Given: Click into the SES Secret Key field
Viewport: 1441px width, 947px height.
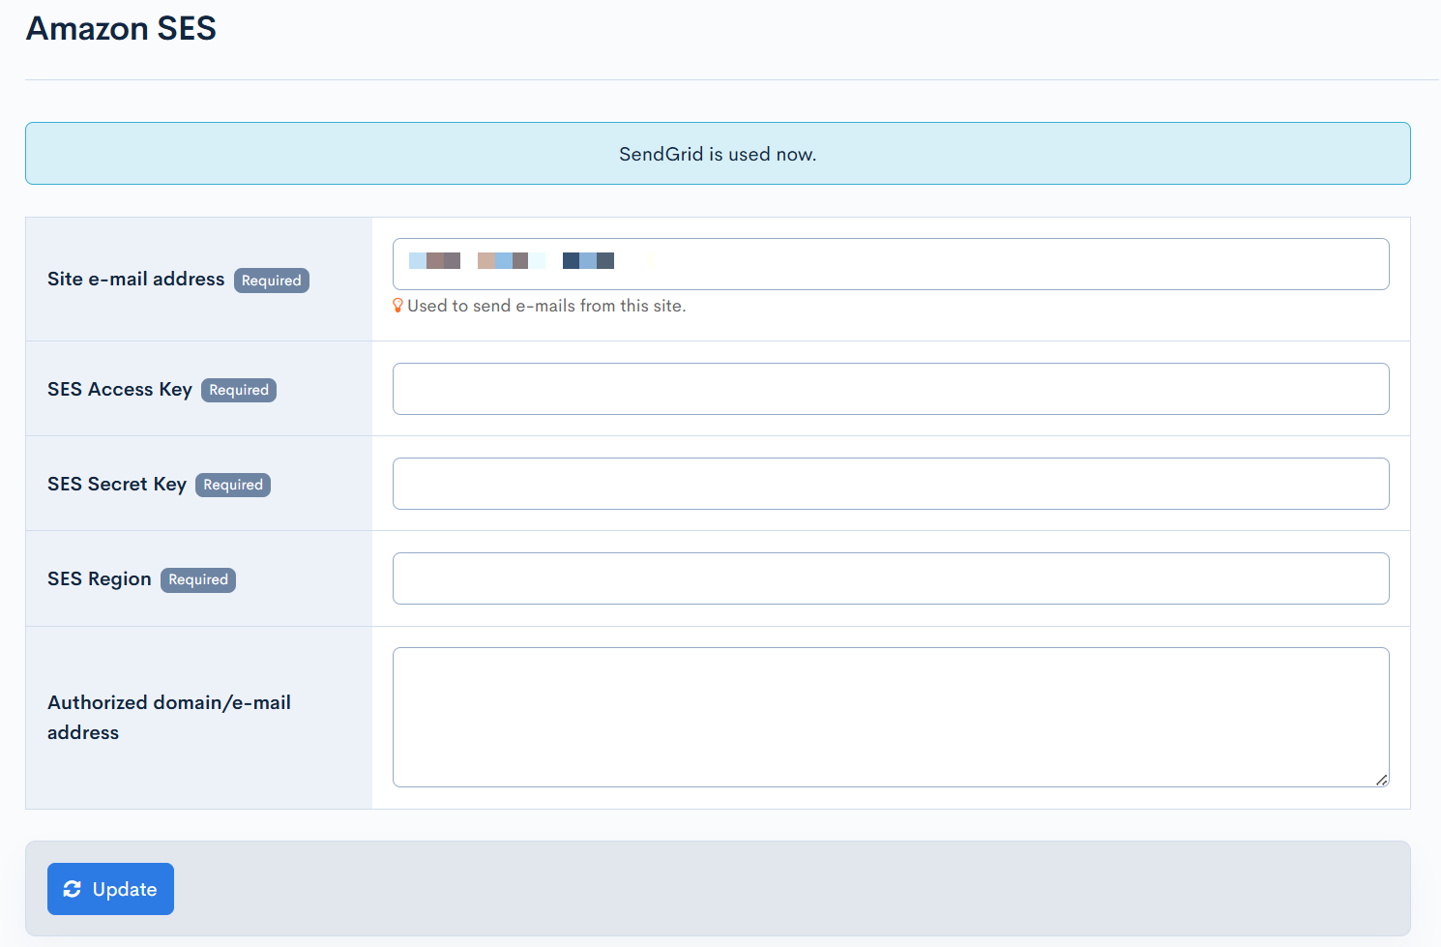Looking at the screenshot, I should click(891, 484).
